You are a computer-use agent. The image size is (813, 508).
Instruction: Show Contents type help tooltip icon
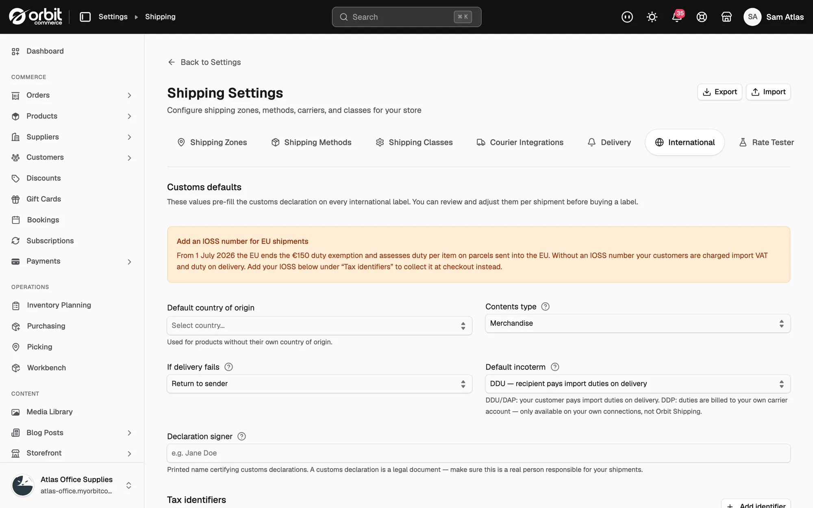click(x=546, y=307)
